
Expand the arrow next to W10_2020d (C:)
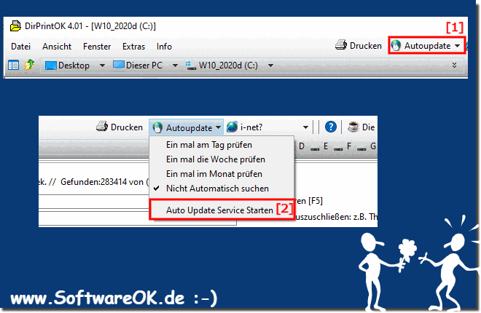(x=270, y=66)
